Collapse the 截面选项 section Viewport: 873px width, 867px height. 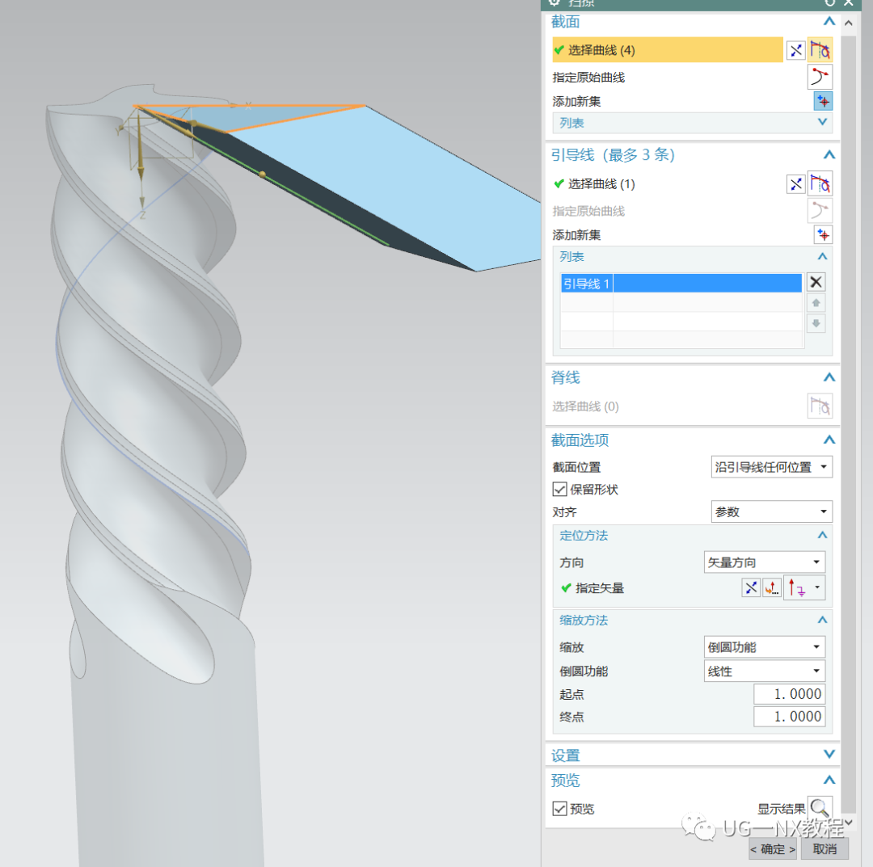(x=829, y=440)
